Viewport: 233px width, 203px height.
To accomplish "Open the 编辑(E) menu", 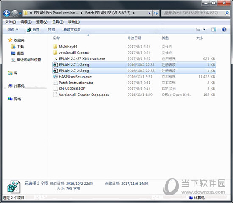I will pos(26,22).
